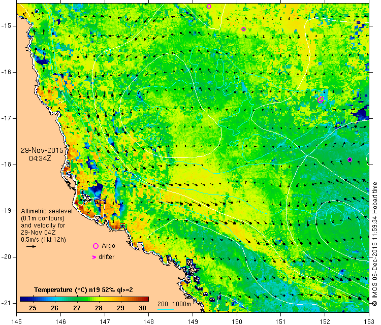Click the '151' longitude axis label
The width and height of the screenshot is (381, 325).
pos(281,321)
